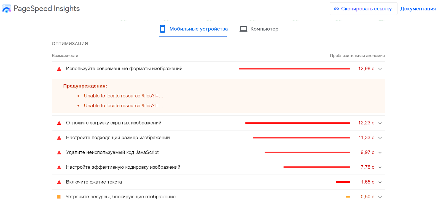Screen dimensions: 441x203
Task: Click red triangle beside Используйте современные форматы изображений
Action: coord(59,69)
